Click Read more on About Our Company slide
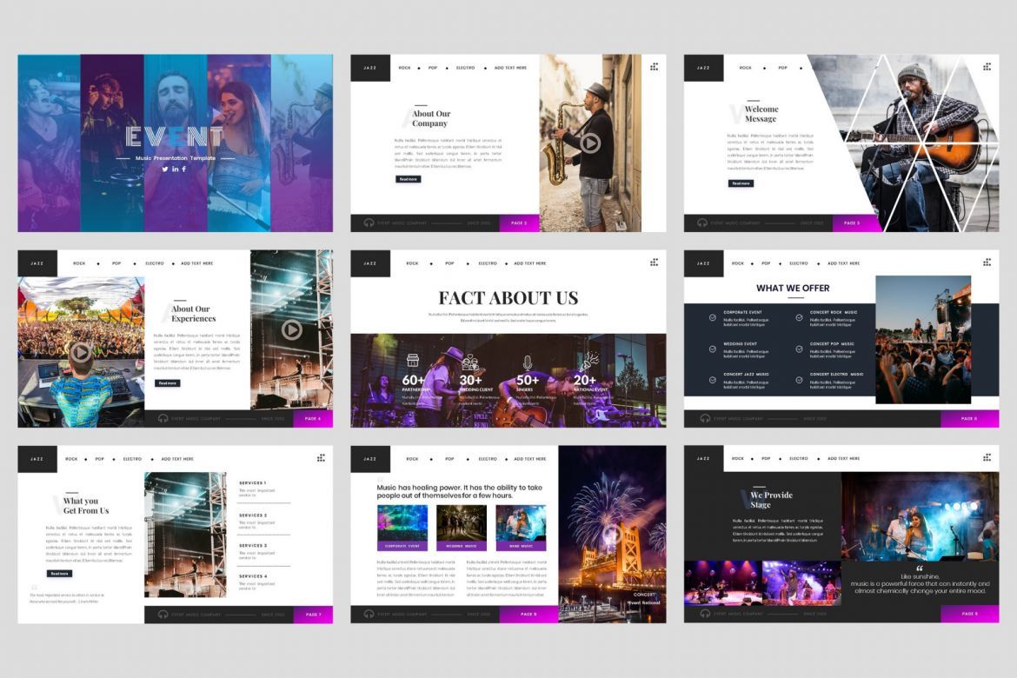This screenshot has height=678, width=1017. (x=408, y=179)
